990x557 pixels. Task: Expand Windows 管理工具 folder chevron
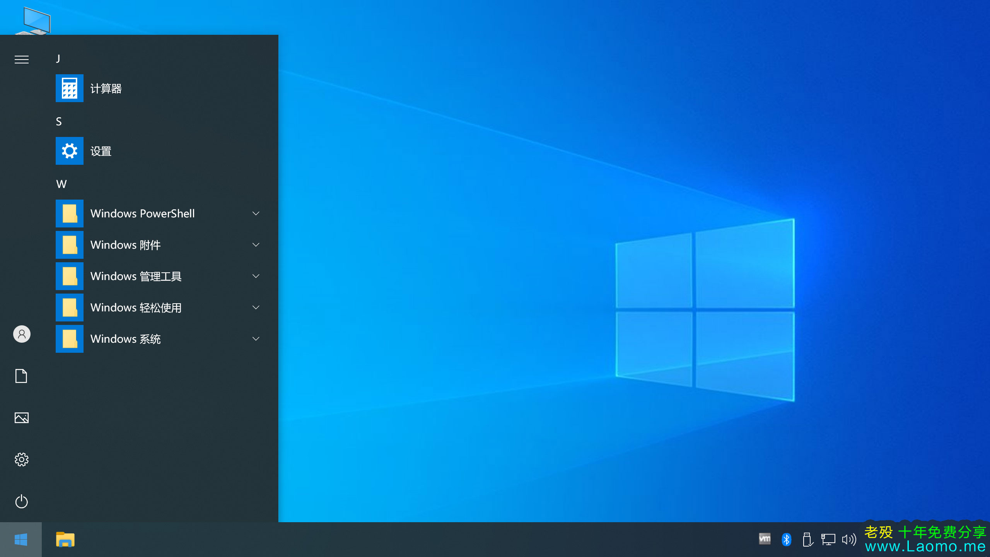point(256,276)
